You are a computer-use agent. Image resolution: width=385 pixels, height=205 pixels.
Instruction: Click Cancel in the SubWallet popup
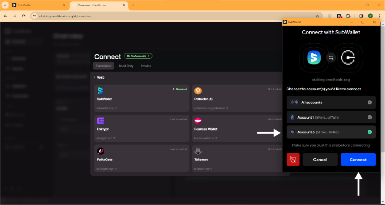click(320, 159)
